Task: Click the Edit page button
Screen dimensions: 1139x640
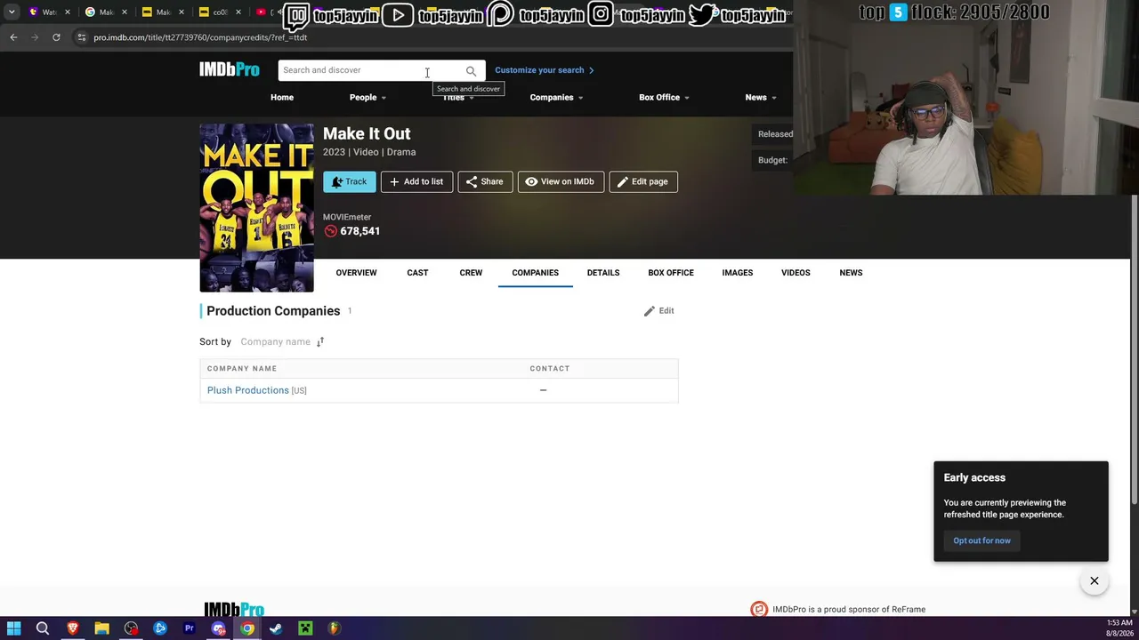Action: pos(643,181)
